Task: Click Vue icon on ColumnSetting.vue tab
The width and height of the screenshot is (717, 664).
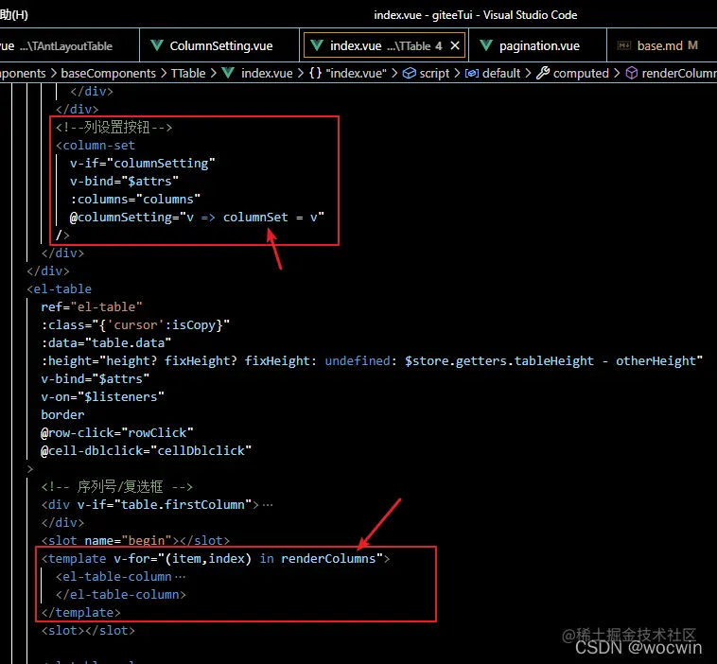Action: (x=157, y=45)
